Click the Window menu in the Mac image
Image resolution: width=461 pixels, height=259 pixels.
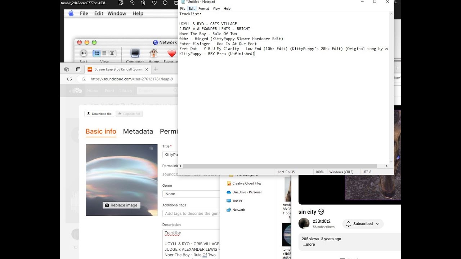point(117,13)
